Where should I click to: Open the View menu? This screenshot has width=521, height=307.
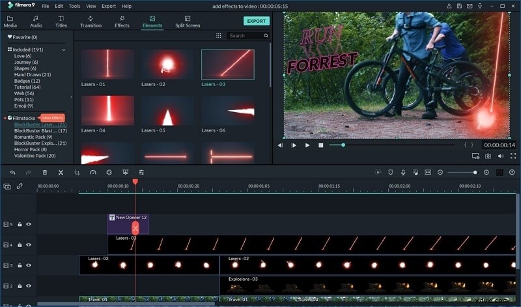91,6
